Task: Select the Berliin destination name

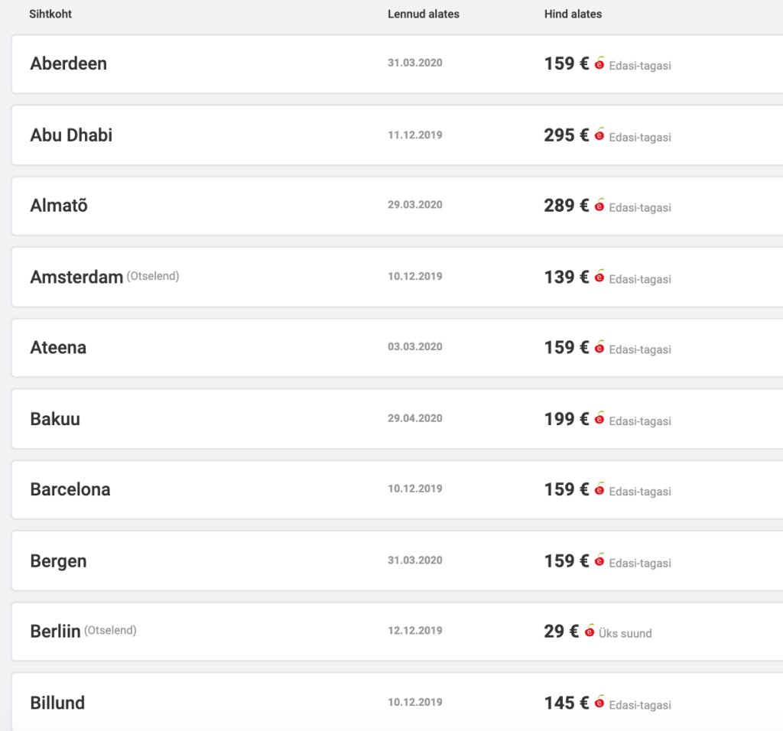Action: pos(55,632)
